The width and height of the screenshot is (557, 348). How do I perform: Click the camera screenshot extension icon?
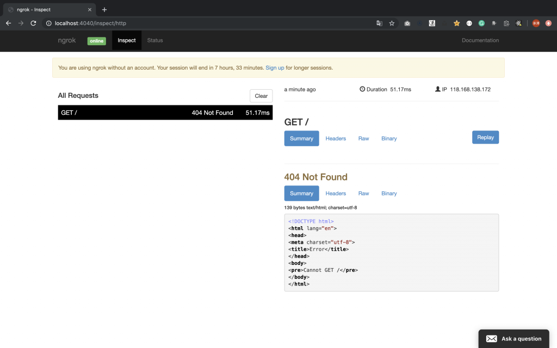click(x=407, y=23)
